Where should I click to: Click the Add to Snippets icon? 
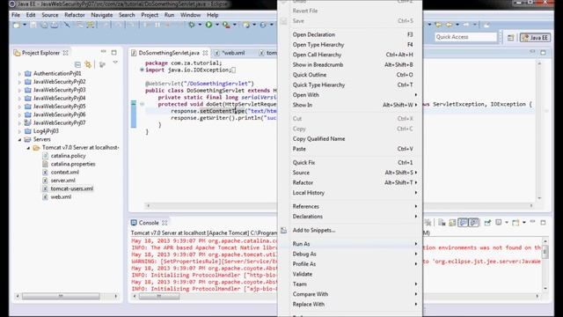pyautogui.click(x=283, y=231)
